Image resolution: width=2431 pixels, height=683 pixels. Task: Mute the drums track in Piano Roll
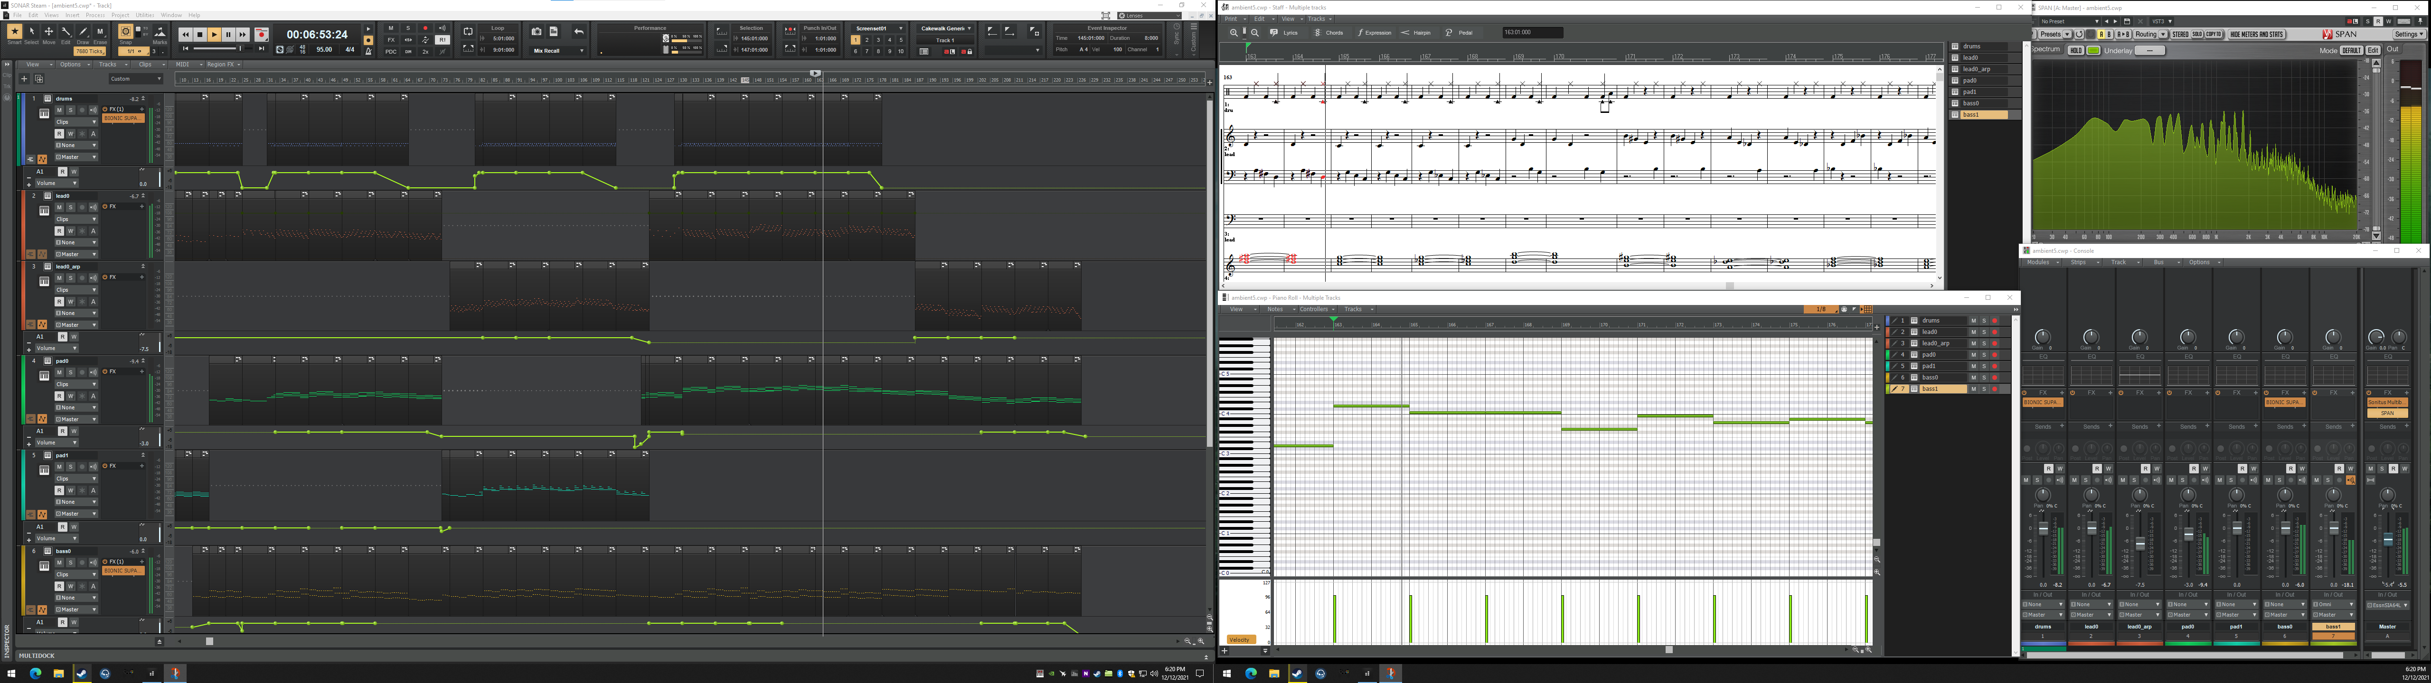coord(1972,321)
